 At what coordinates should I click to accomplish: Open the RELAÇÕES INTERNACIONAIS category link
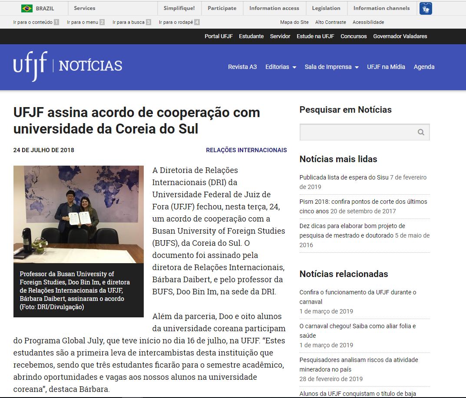pos(246,150)
